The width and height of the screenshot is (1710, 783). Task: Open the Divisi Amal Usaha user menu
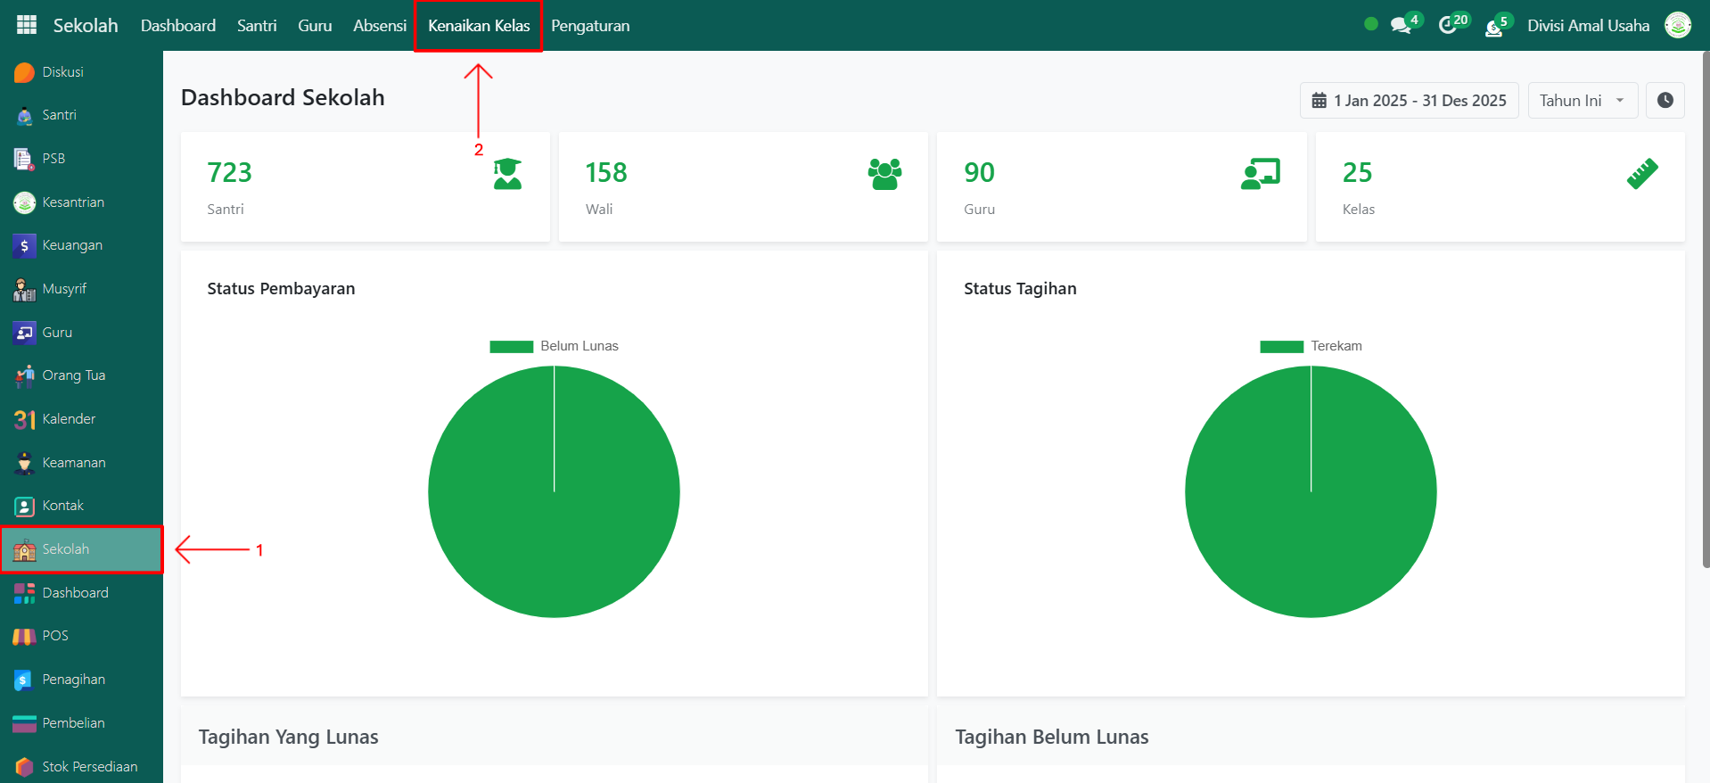[x=1588, y=26]
